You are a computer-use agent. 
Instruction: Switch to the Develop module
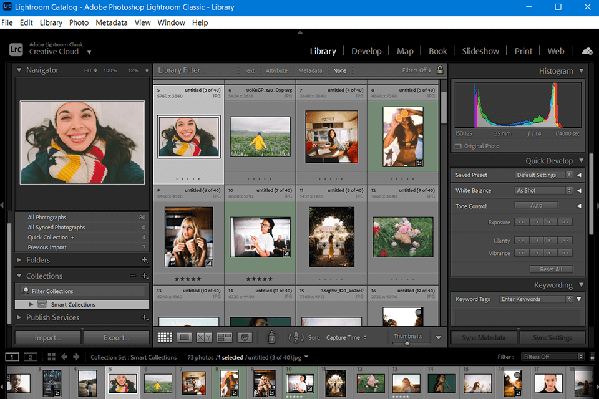(x=366, y=51)
